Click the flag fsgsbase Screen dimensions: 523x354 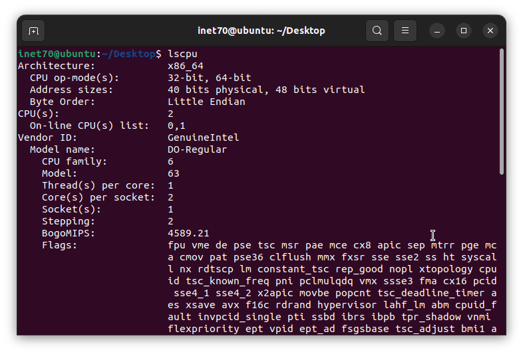(365, 329)
